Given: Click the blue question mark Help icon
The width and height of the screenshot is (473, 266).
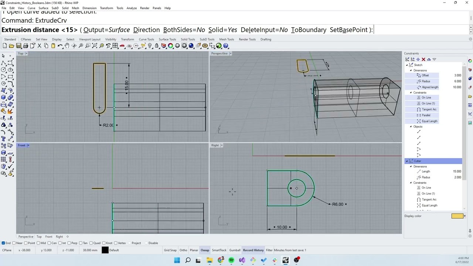Looking at the screenshot, I should pos(226,46).
